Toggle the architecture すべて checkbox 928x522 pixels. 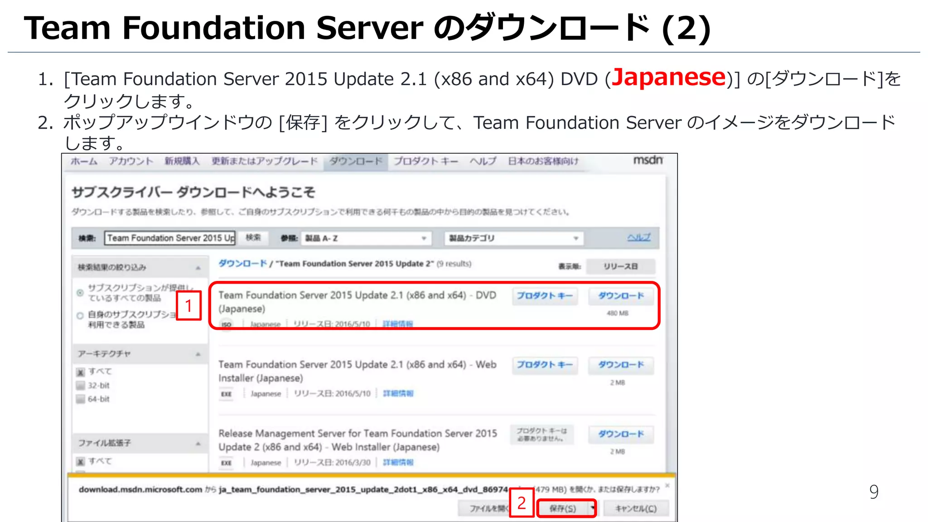(81, 372)
